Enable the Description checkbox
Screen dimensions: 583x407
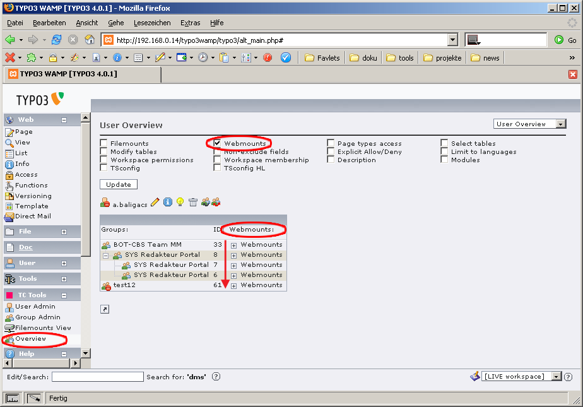331,160
